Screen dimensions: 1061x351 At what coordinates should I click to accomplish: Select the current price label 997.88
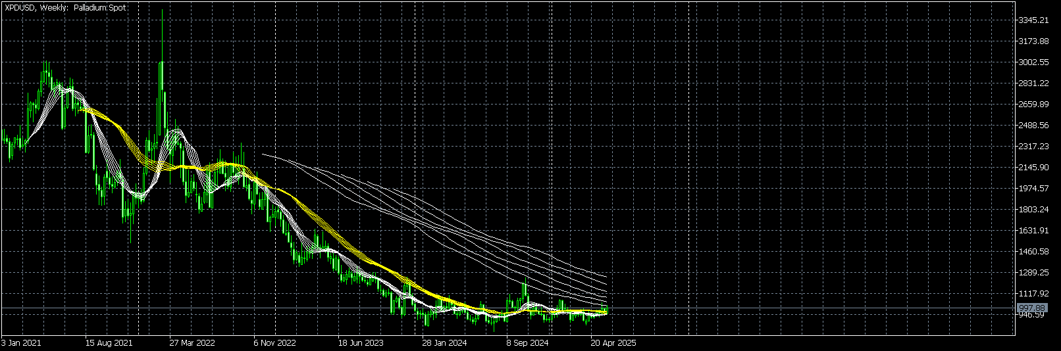pyautogui.click(x=1031, y=308)
